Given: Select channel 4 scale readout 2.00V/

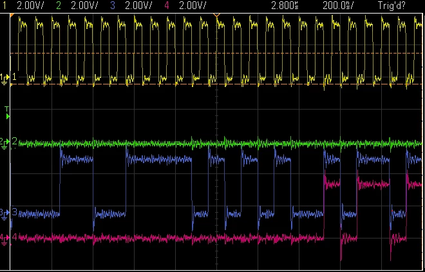Looking at the screenshot, I should 193,5.
